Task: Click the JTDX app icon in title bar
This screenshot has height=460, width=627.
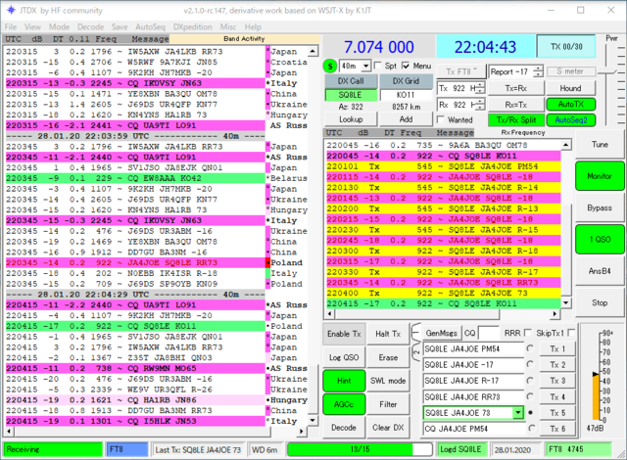Action: [x=11, y=10]
